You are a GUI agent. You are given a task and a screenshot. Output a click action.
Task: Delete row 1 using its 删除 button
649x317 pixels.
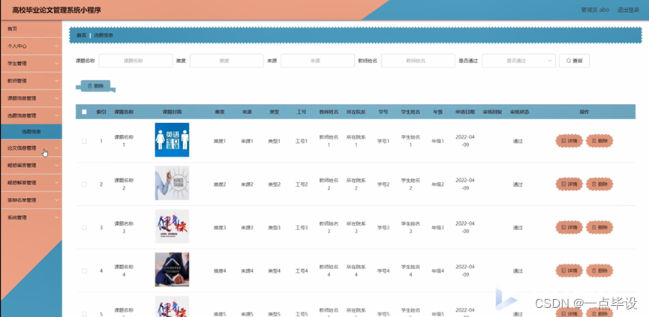point(599,141)
